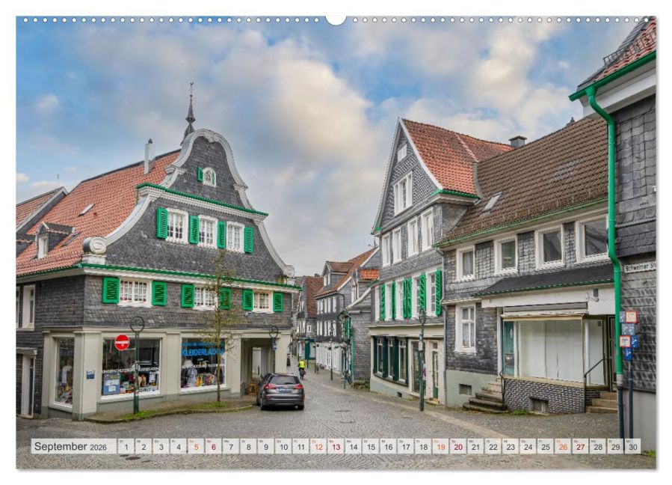672x485 pixels.
Task: Click the pointed spire atop the gabled house
Action: point(190,111)
